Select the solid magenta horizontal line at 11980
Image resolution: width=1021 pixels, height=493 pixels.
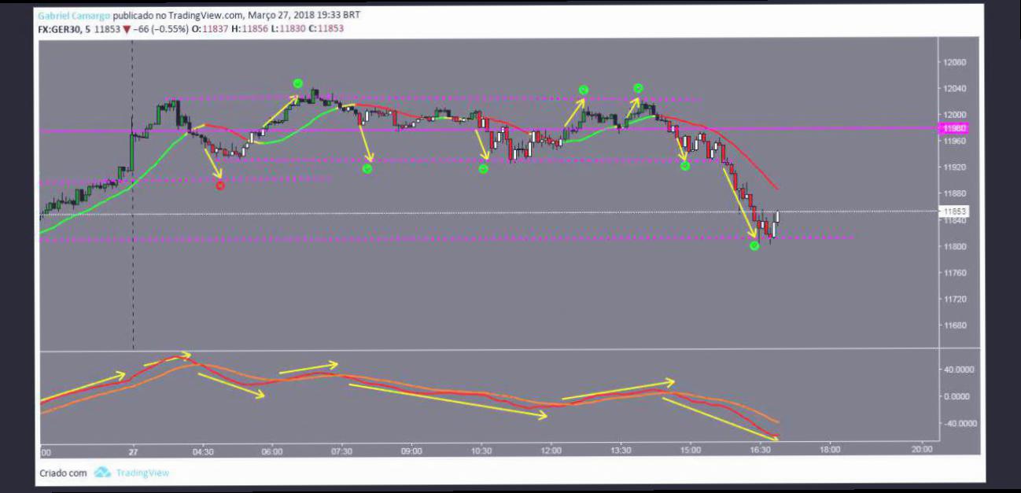(472, 130)
